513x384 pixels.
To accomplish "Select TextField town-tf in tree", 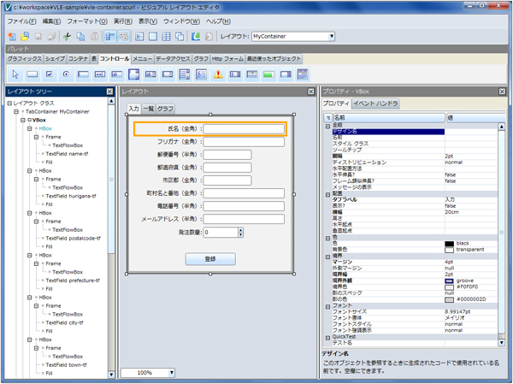I will coord(66,365).
